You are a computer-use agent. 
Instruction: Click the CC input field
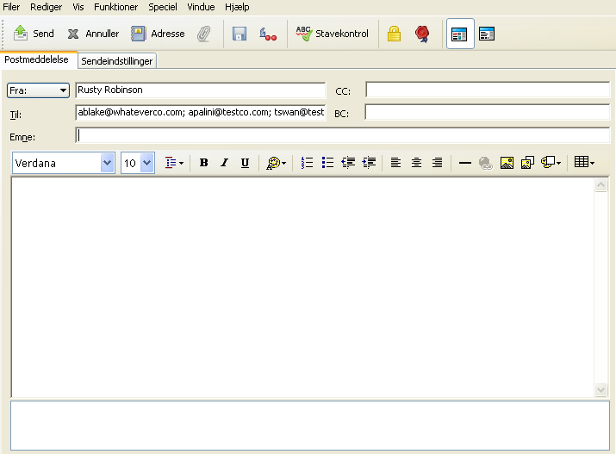click(487, 90)
